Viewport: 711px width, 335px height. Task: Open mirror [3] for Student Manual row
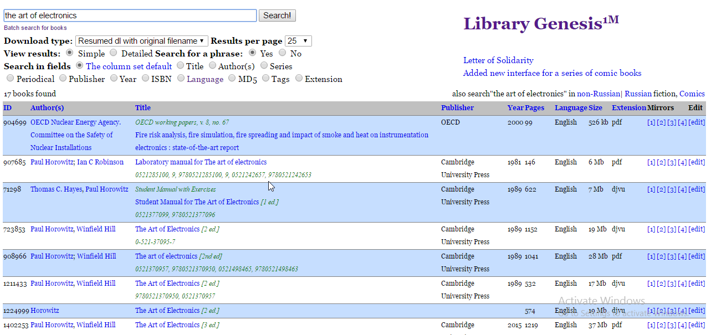[672, 189]
